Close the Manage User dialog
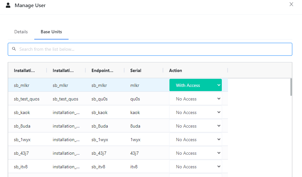Viewport: 302px width, 177px height. pyautogui.click(x=291, y=4)
